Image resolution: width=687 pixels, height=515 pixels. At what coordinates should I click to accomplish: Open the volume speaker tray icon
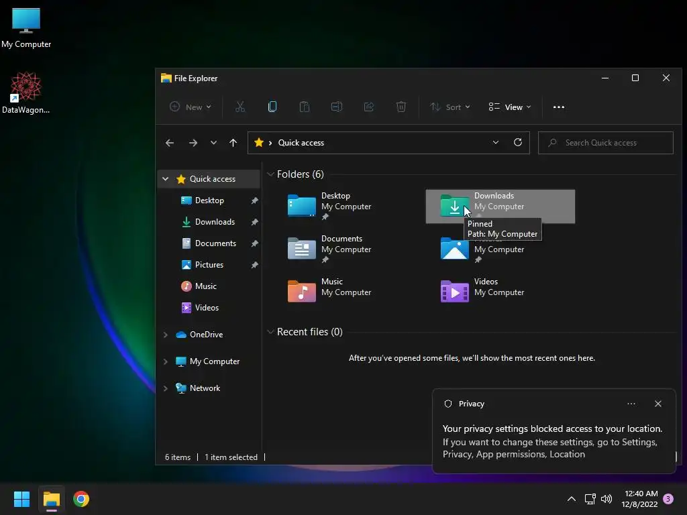tap(606, 499)
